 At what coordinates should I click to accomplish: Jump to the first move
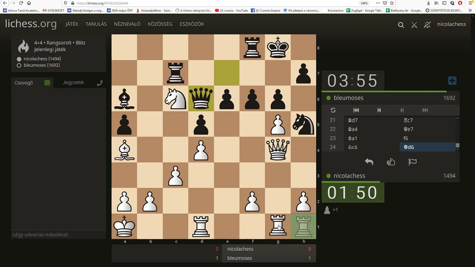[x=356, y=110]
